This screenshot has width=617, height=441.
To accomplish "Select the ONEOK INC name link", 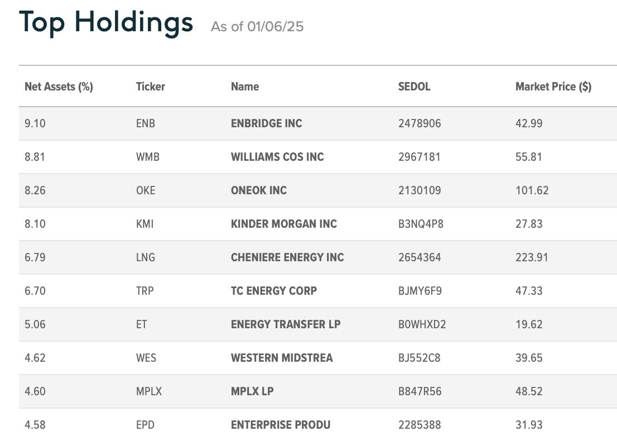I will pos(259,190).
